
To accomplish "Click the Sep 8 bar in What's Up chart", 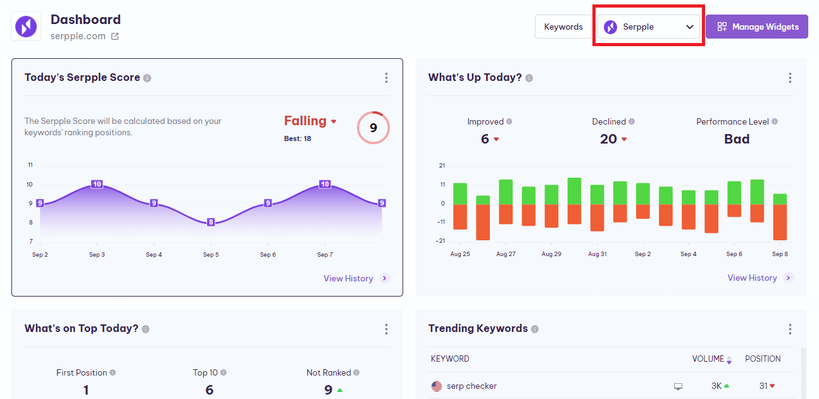I will coord(780,217).
